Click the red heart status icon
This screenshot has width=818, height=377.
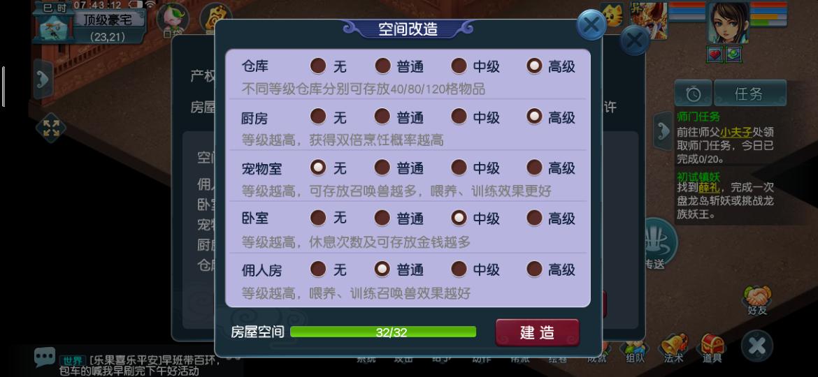(715, 54)
